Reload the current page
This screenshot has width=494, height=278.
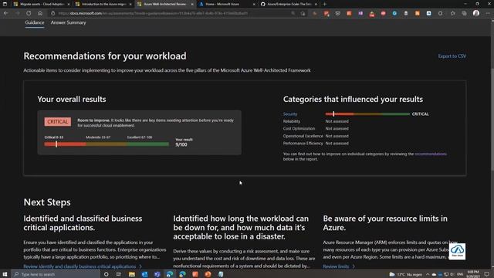(x=29, y=13)
